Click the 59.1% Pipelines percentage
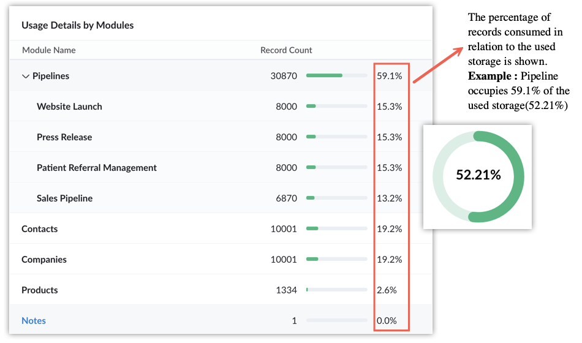 390,76
